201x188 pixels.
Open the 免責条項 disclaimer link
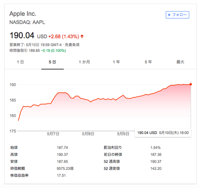[72, 45]
